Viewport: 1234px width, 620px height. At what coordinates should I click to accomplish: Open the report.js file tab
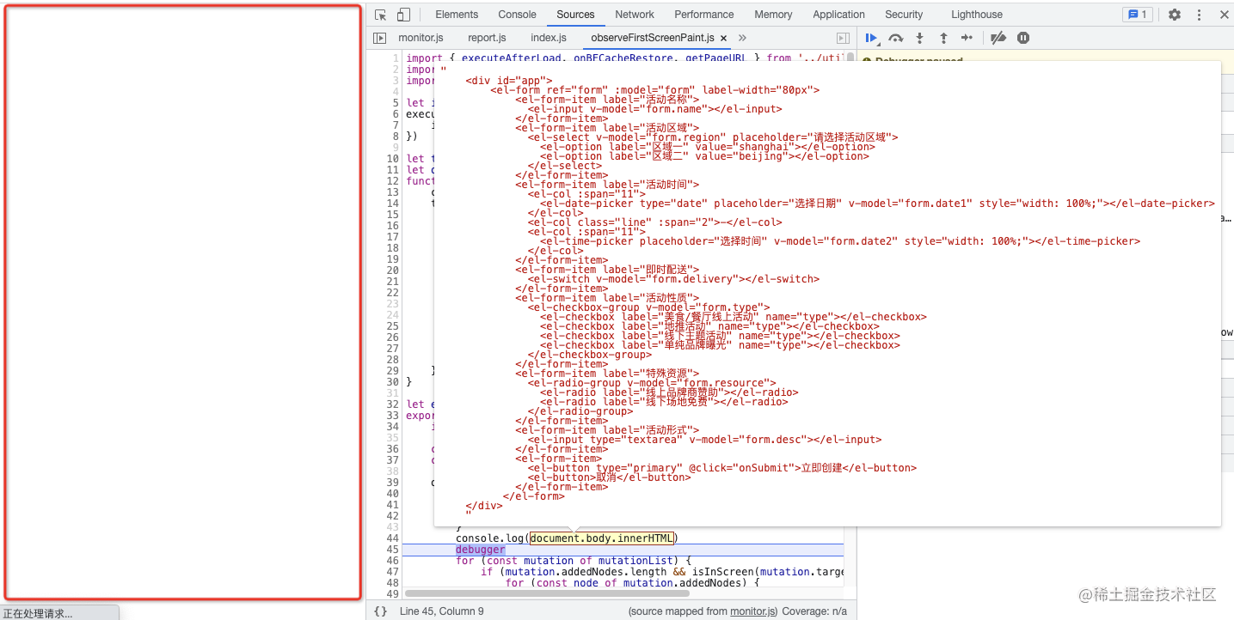(487, 38)
